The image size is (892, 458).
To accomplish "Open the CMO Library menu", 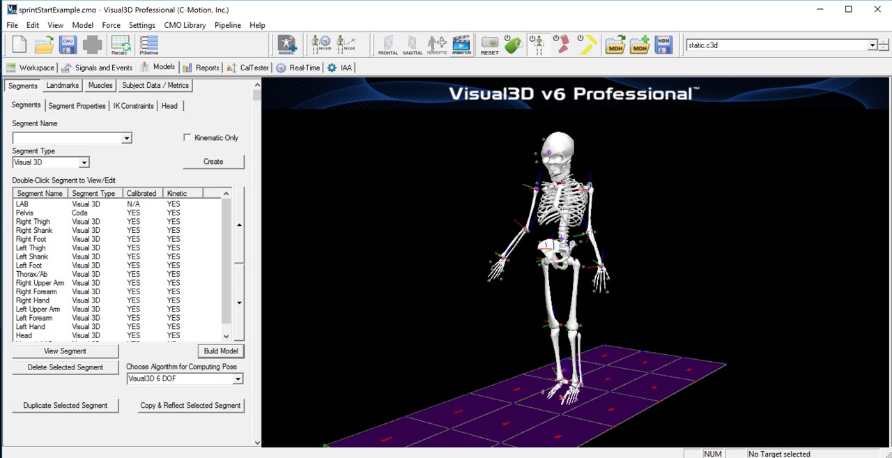I will pyautogui.click(x=185, y=25).
